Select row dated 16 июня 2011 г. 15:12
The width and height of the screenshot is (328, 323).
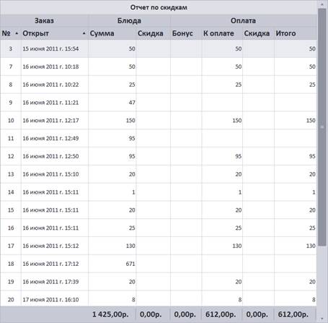[x=159, y=246]
